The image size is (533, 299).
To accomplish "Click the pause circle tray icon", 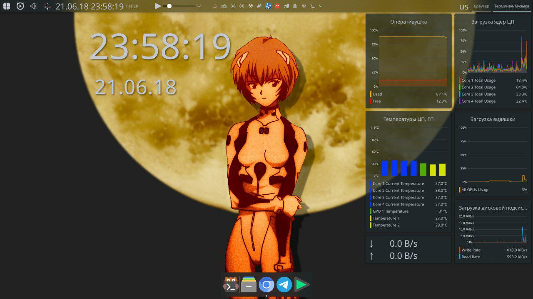I will pyautogui.click(x=242, y=6).
